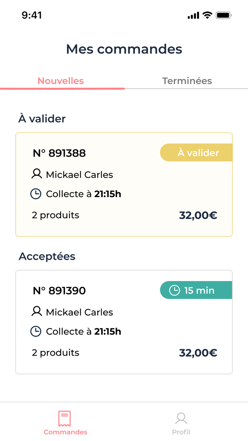
Task: Tap the cellular signal bars
Action: [193, 15]
